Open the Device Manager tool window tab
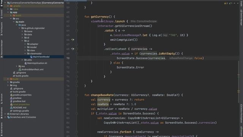This screenshot has height=137, width=243. pyautogui.click(x=241, y=18)
